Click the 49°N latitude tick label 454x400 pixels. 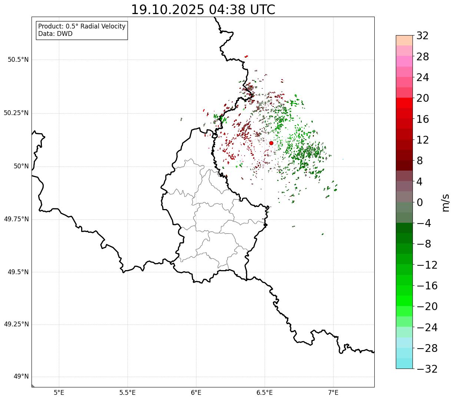tap(21, 377)
